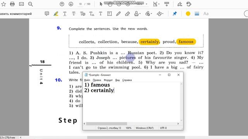
Task: Click Notepad scroll right arrow
Action: point(178,124)
